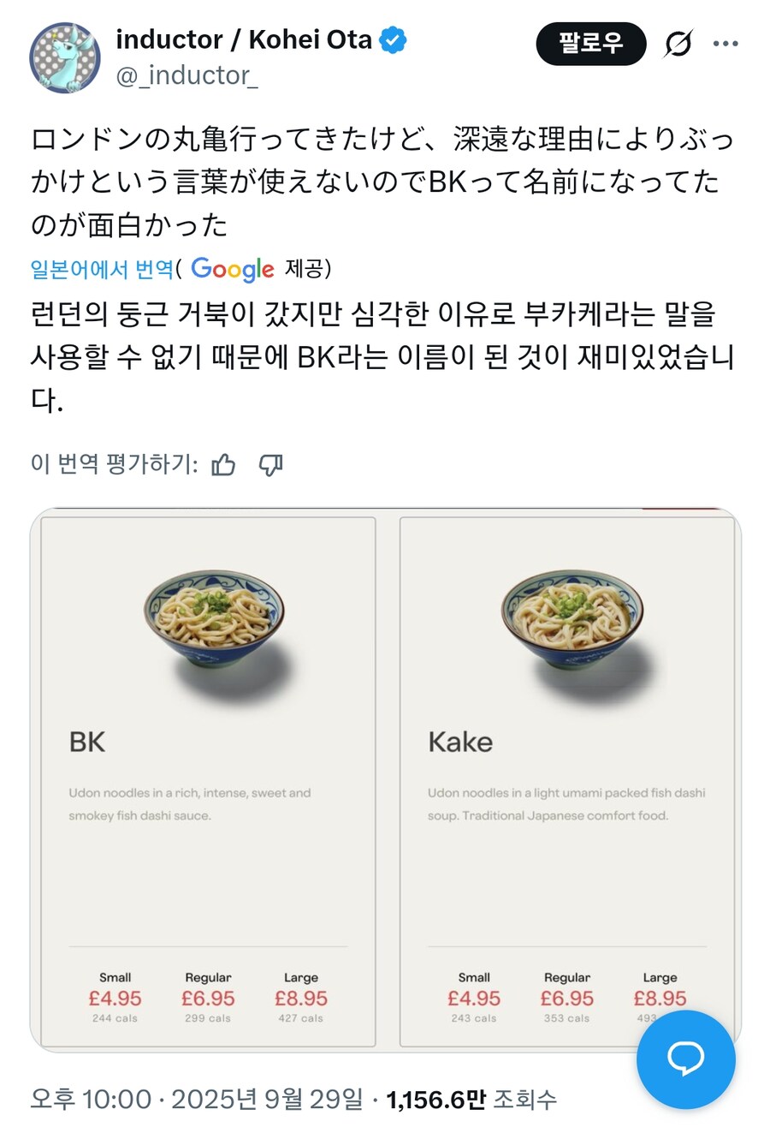Screen dimensions: 770x1139
Task: Rate translation with thumbs up
Action: (x=224, y=464)
